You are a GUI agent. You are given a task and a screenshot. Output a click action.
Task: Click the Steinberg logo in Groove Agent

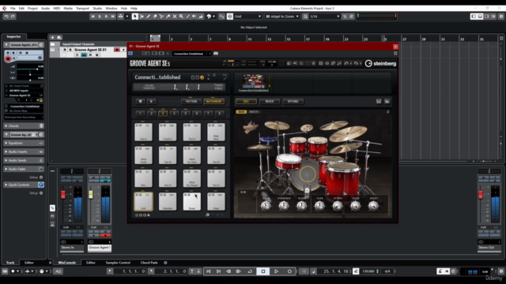pos(380,63)
